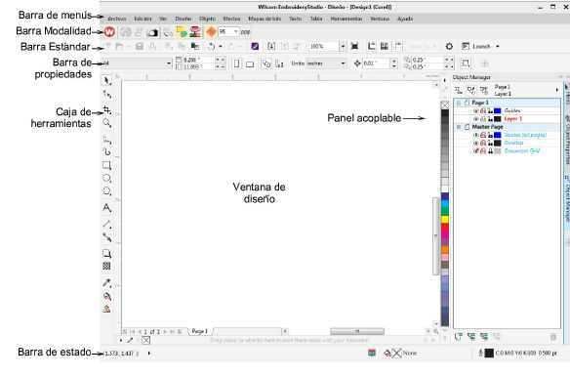
Task: Toggle Edit Across Layers in Object Manager
Action: 471,90
